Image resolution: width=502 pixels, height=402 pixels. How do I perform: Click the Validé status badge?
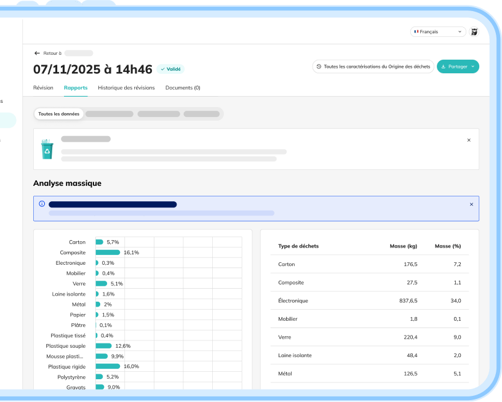(x=170, y=69)
